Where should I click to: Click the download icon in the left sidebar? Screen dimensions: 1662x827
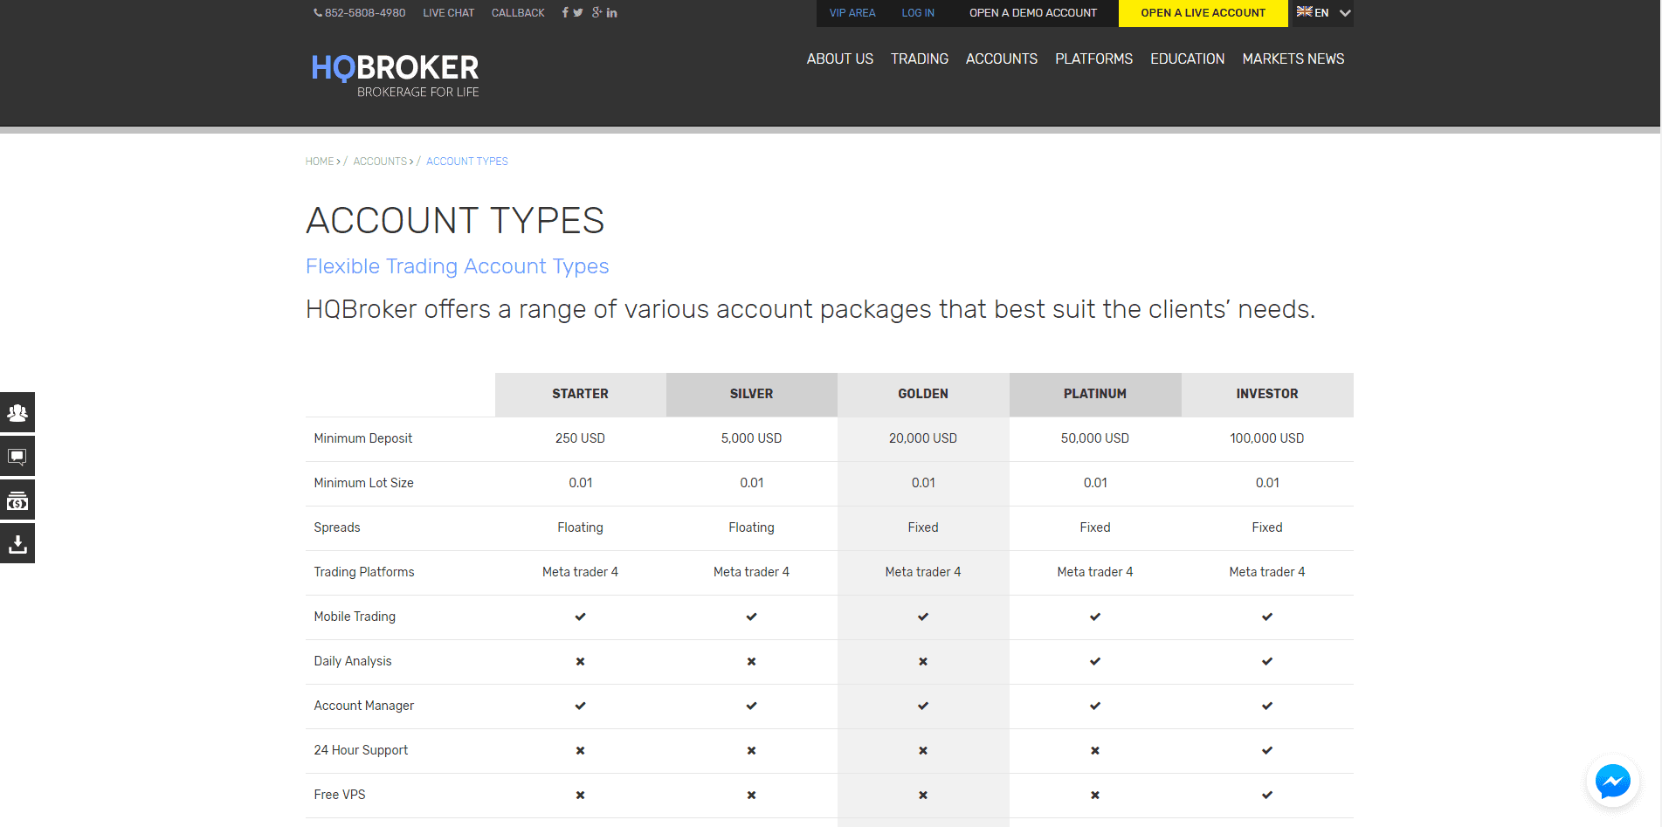coord(17,542)
